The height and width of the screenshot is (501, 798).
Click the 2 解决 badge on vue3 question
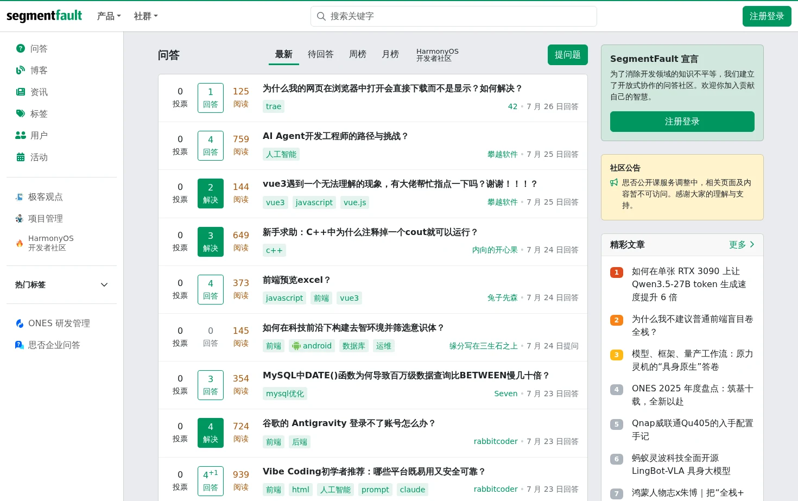click(x=211, y=194)
